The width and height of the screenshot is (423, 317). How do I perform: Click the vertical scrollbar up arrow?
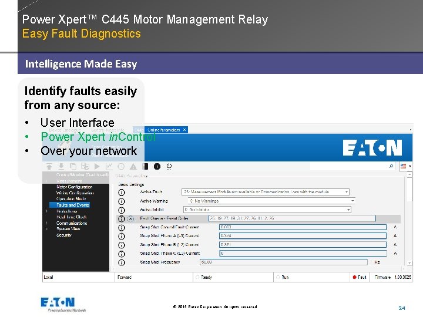(x=410, y=175)
